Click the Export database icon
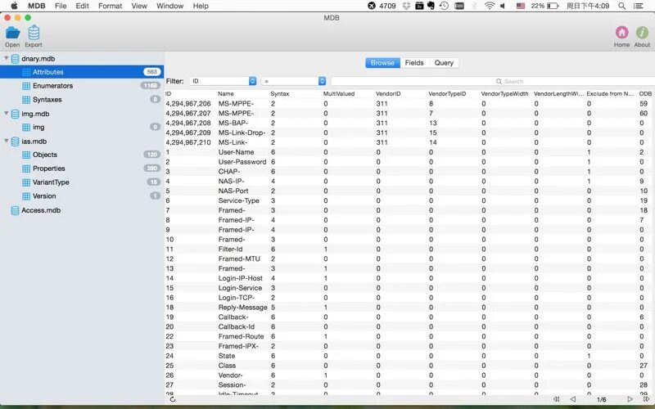655x409 pixels. pos(34,33)
